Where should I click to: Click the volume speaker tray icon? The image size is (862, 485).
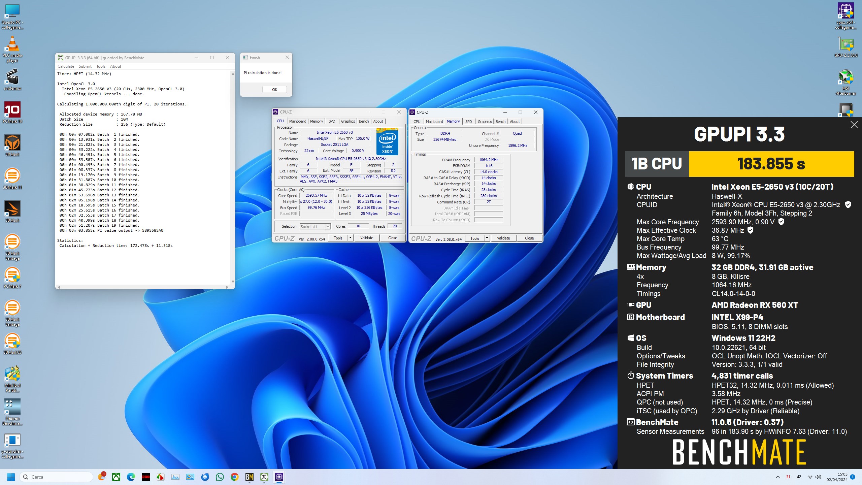(818, 477)
